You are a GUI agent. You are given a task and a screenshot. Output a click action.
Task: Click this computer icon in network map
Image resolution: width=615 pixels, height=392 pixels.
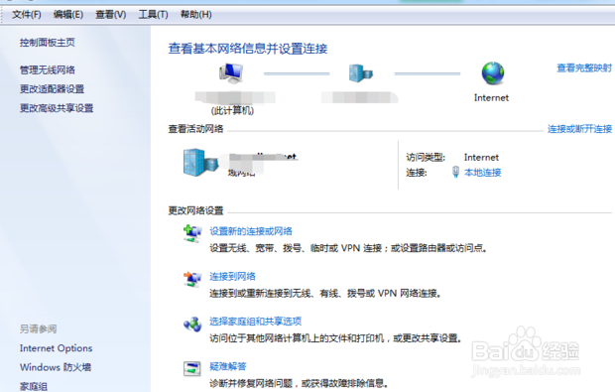coord(231,73)
